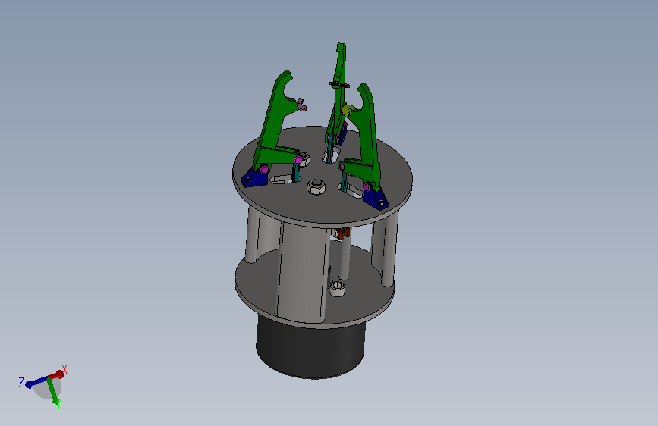Select the flat front panel between plates
658x426 pixels.
[302, 273]
